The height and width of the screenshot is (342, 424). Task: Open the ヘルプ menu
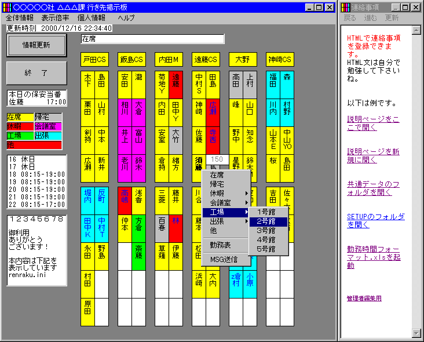126,18
